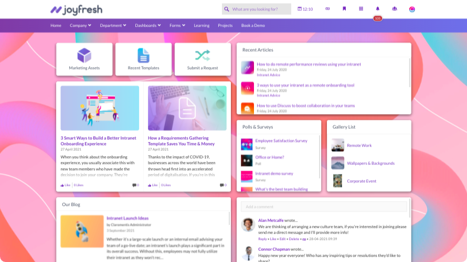Open the Projects menu item
Image resolution: width=467 pixels, height=262 pixels.
(225, 26)
